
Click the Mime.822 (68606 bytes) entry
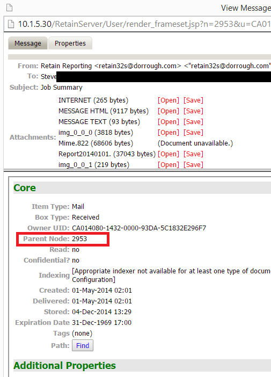coord(96,143)
